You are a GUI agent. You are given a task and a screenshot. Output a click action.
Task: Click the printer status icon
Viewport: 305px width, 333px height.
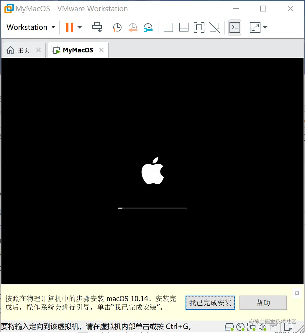point(273,327)
